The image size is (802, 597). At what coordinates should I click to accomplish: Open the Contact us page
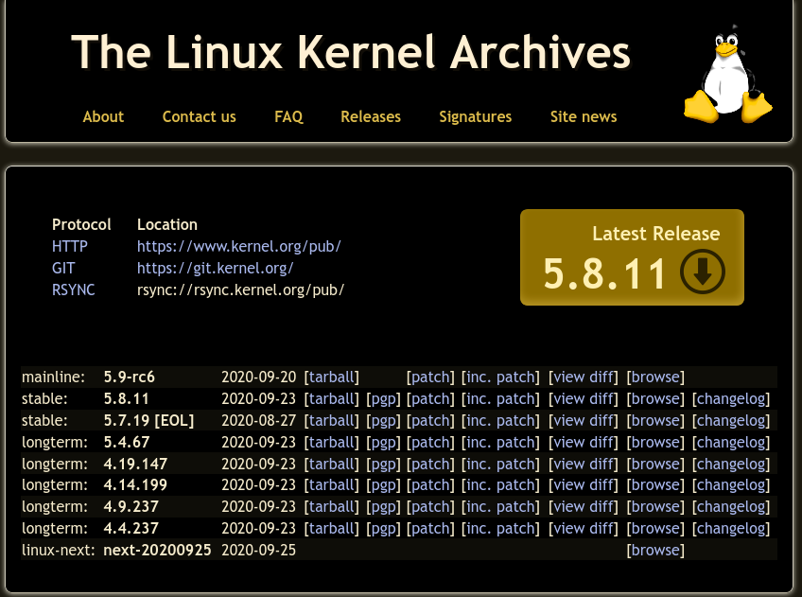[x=199, y=116]
